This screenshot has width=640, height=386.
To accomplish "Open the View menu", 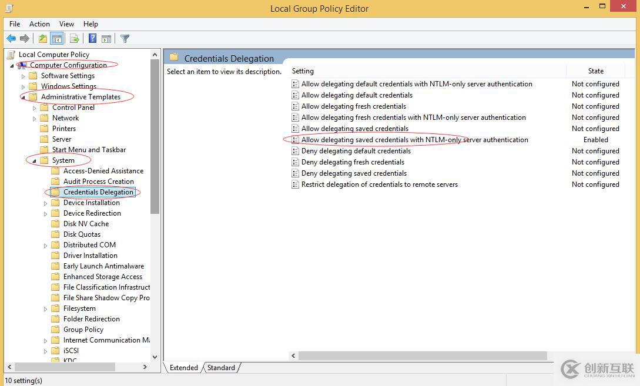I will point(66,24).
